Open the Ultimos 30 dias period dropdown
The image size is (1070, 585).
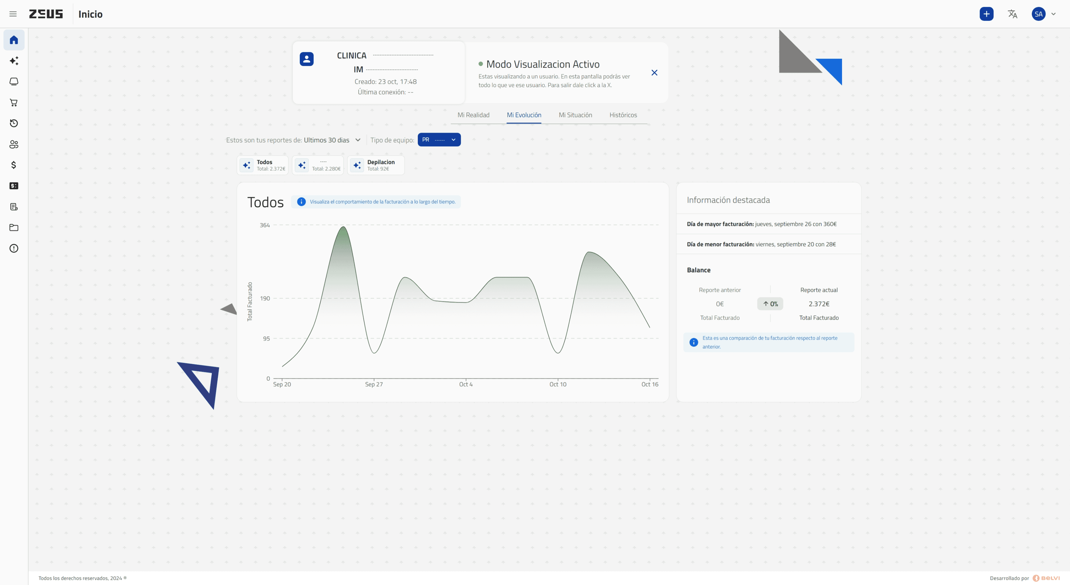pyautogui.click(x=332, y=140)
